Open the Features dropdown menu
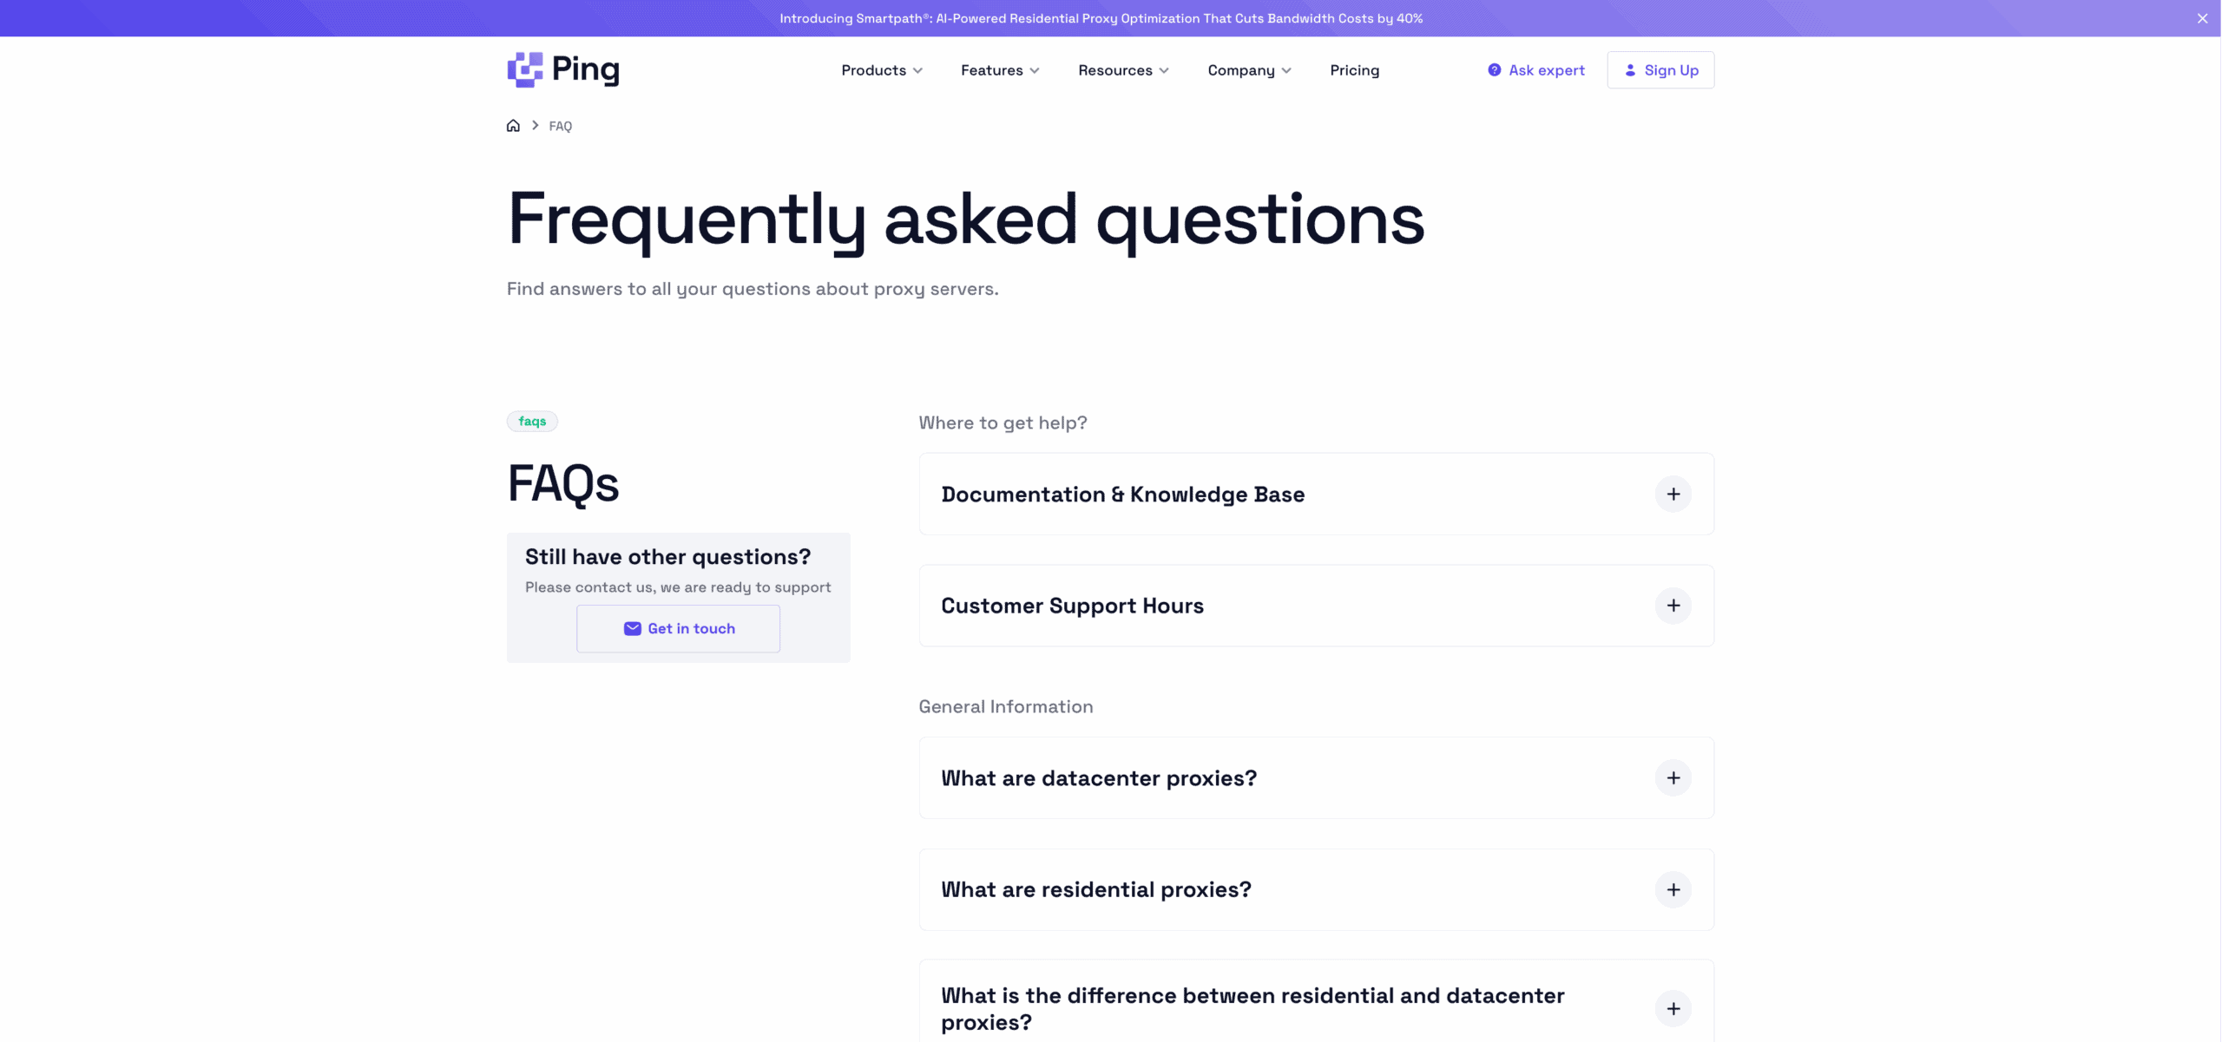Screen dimensions: 2222x1042 (999, 70)
